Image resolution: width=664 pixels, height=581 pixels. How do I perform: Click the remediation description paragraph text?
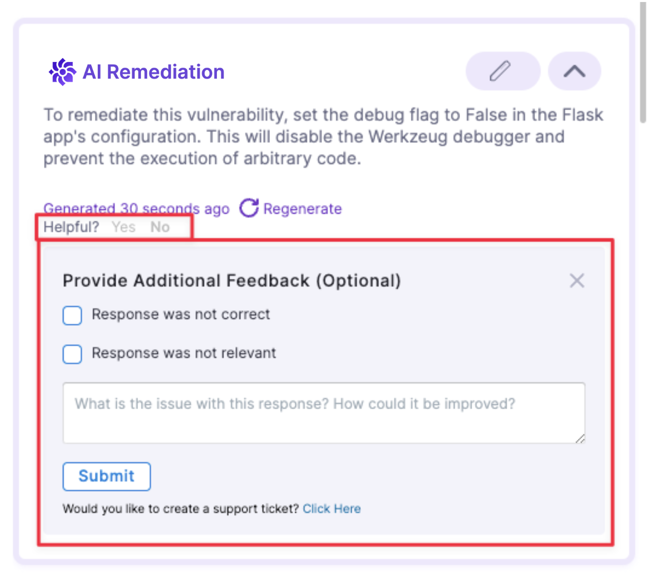[x=323, y=137]
